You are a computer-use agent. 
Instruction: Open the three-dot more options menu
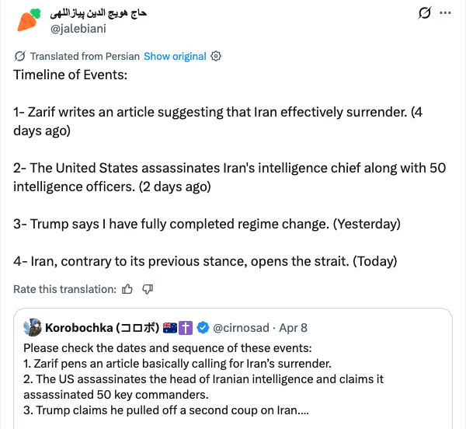pyautogui.click(x=446, y=13)
